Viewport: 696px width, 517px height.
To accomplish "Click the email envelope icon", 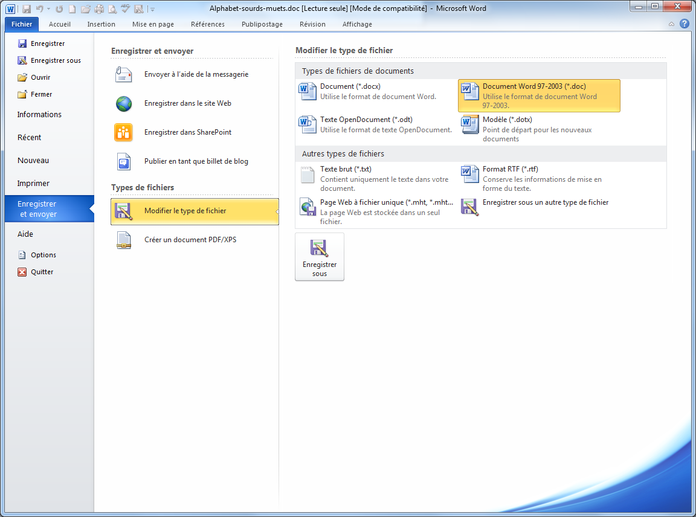I will (x=123, y=74).
